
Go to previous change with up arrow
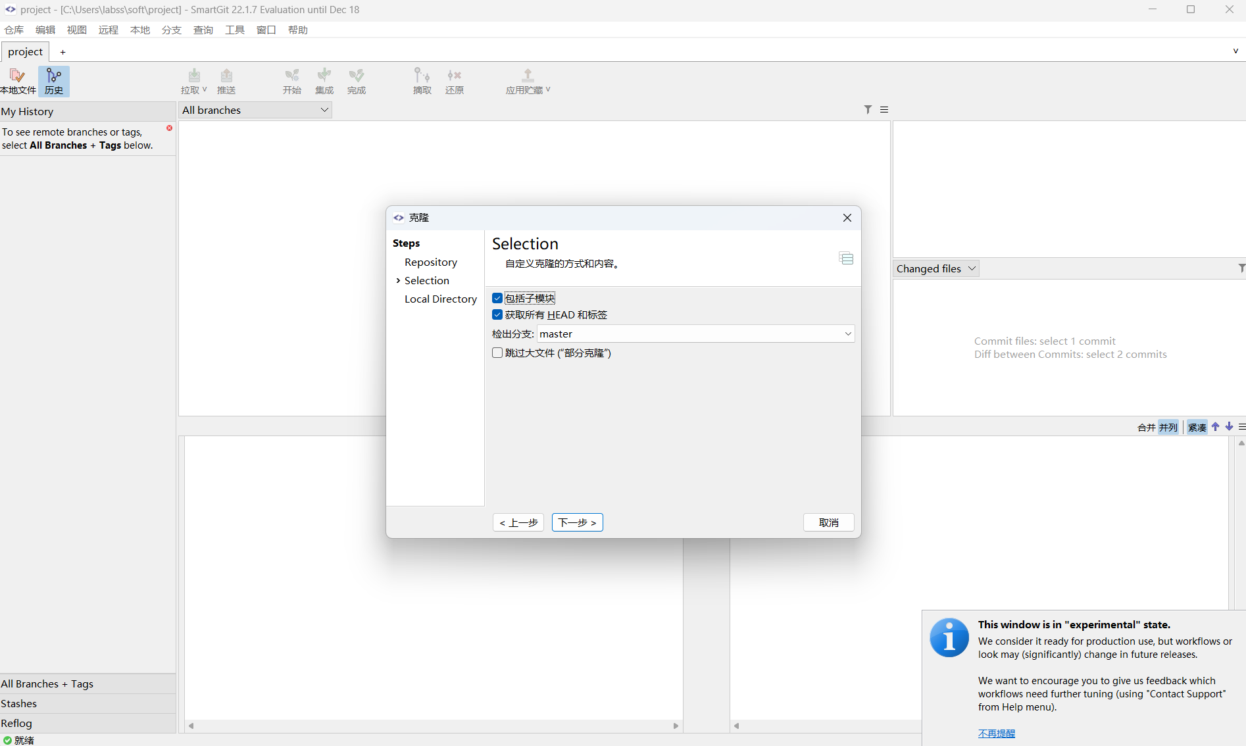pos(1216,427)
